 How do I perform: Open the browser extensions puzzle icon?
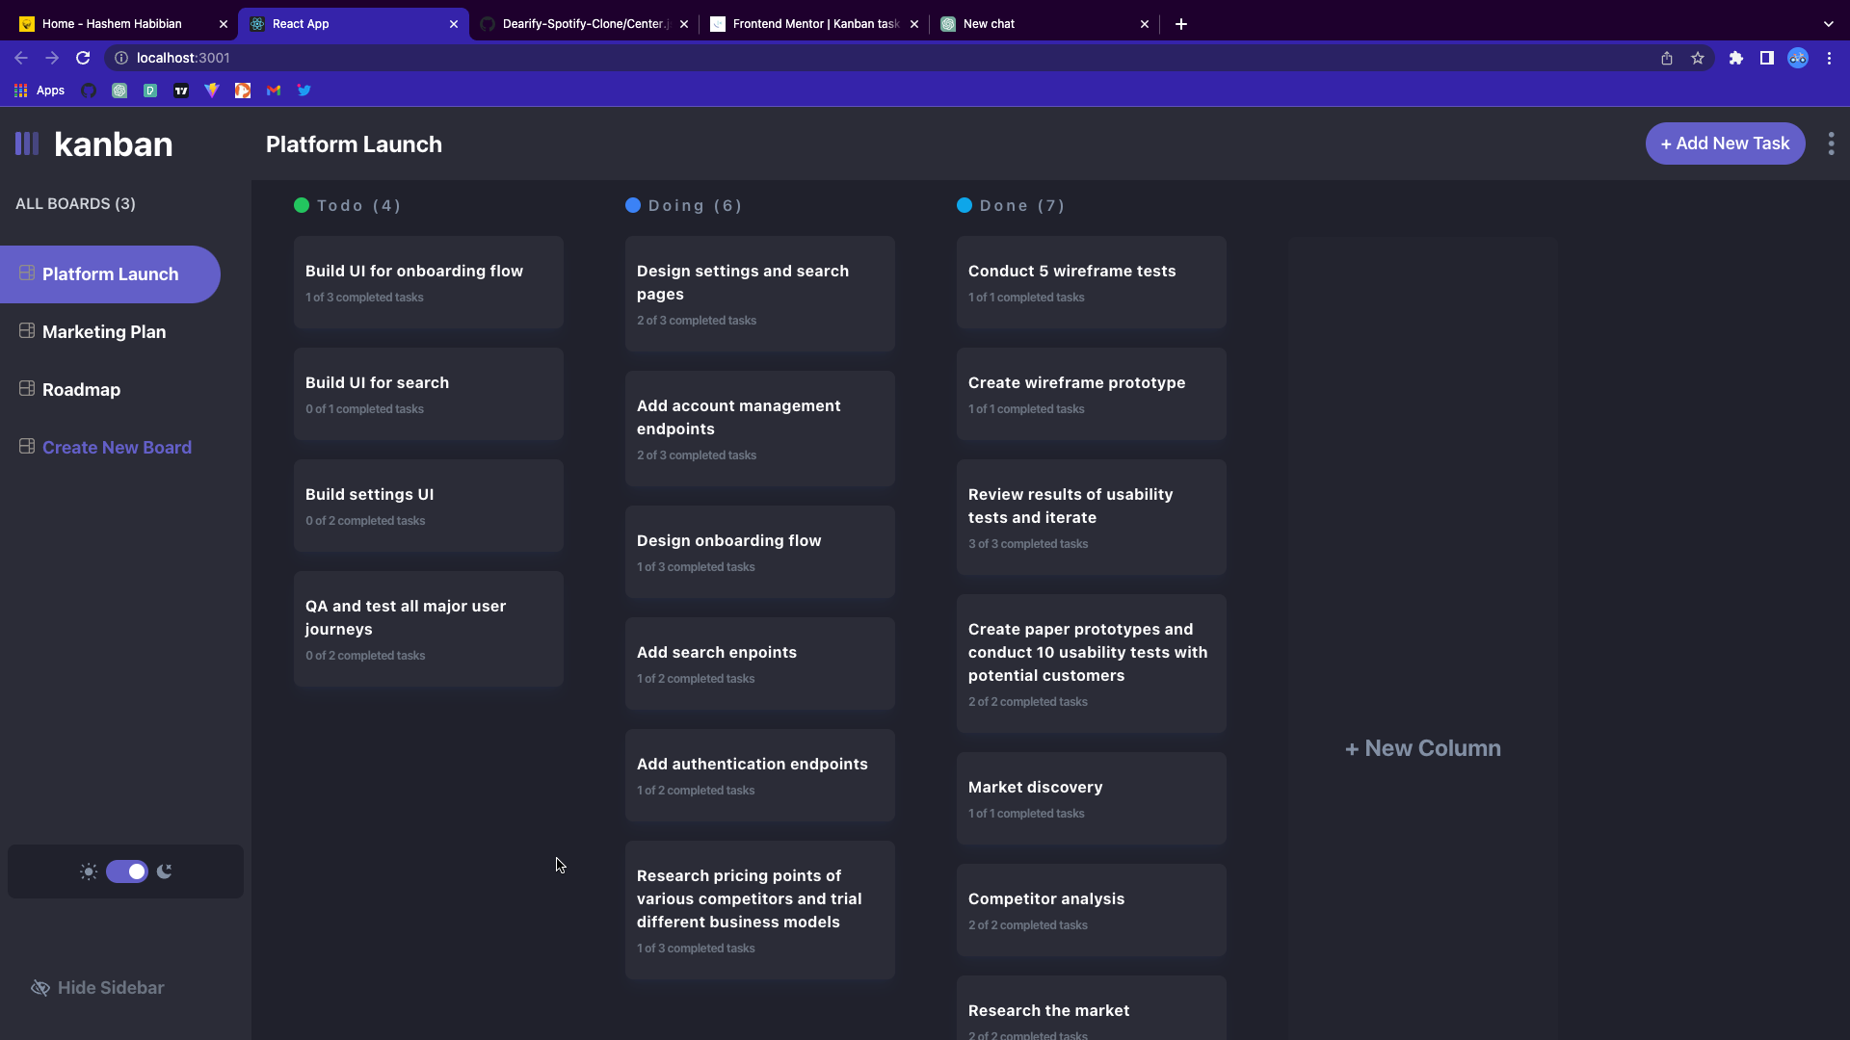point(1736,58)
